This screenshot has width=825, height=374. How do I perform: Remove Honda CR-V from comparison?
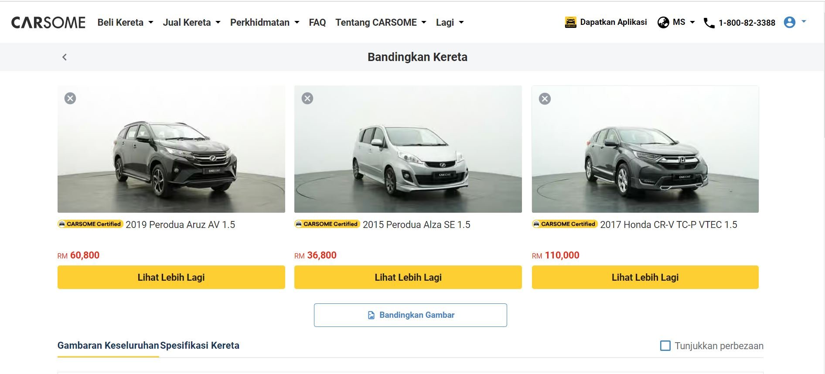[x=545, y=99]
